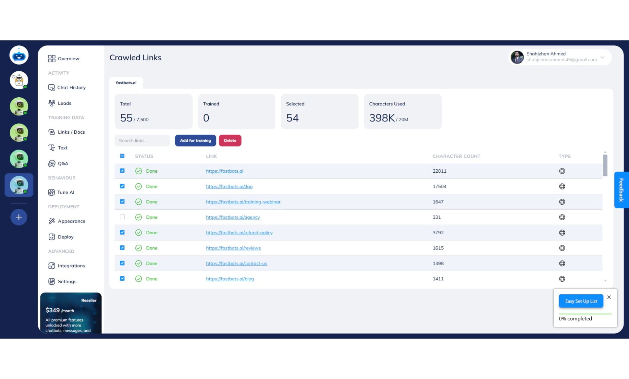The width and height of the screenshot is (629, 379).
Task: Open the Q&A training section
Action: click(63, 163)
